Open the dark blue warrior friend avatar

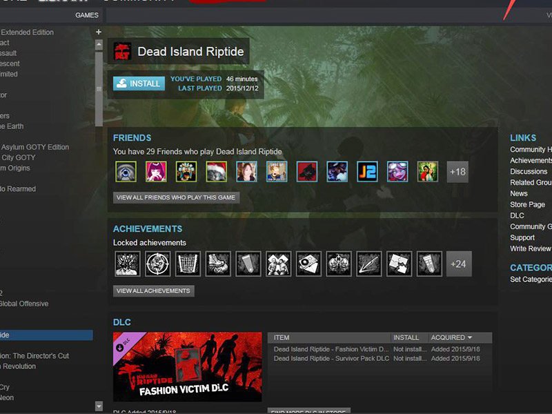pos(337,171)
